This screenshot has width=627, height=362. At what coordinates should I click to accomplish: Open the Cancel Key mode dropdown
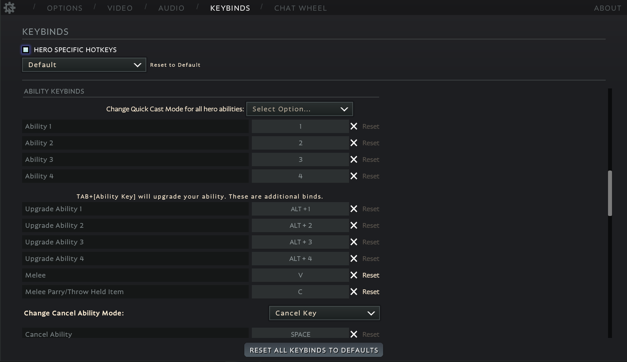324,313
